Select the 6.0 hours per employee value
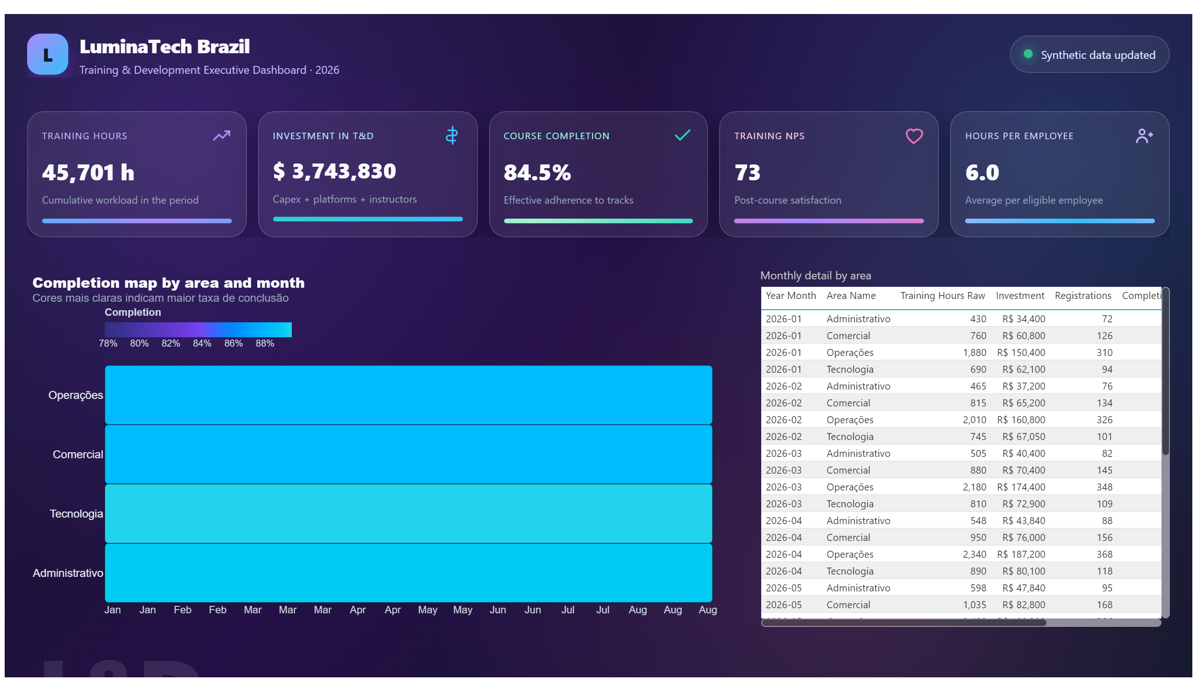This screenshot has height=682, width=1197. [982, 172]
